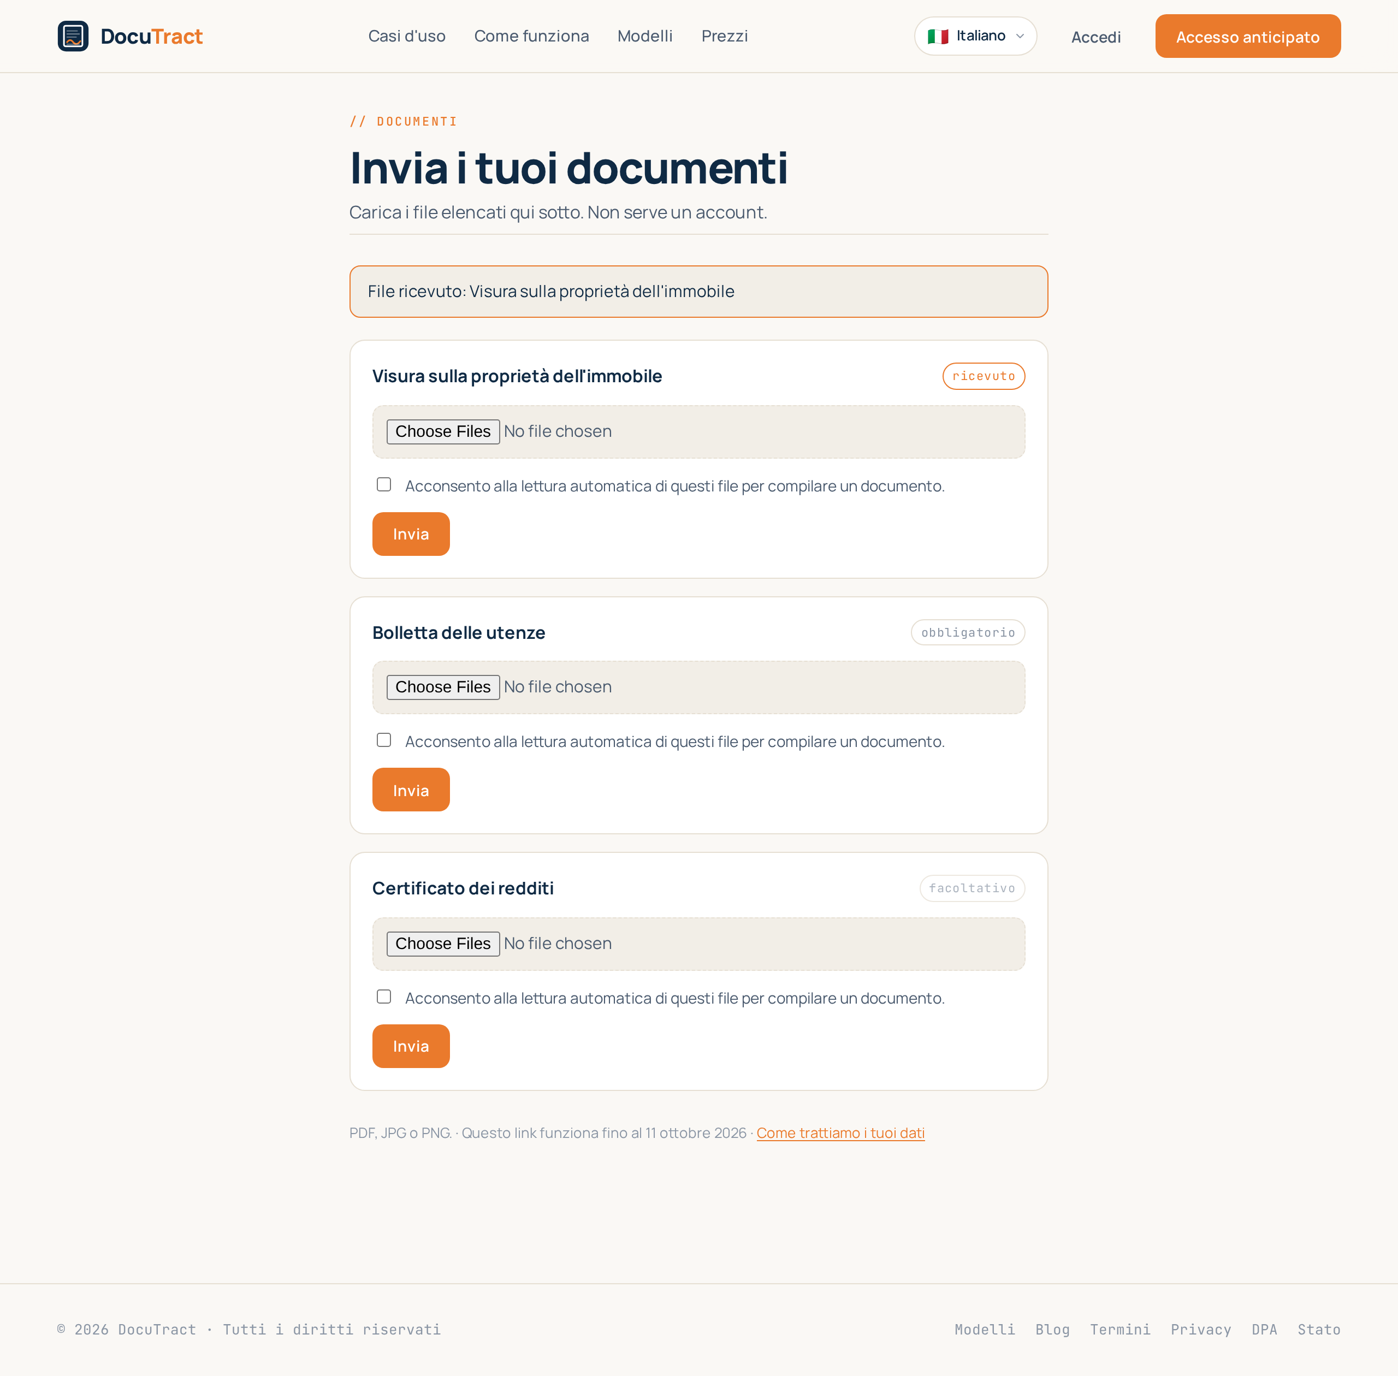Screen dimensions: 1398x1376
Task: Submit the Bolletta delle utenze card with Invia
Action: (x=411, y=790)
